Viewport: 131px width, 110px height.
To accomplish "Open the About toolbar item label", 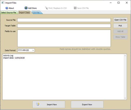I will [x=11, y=8].
